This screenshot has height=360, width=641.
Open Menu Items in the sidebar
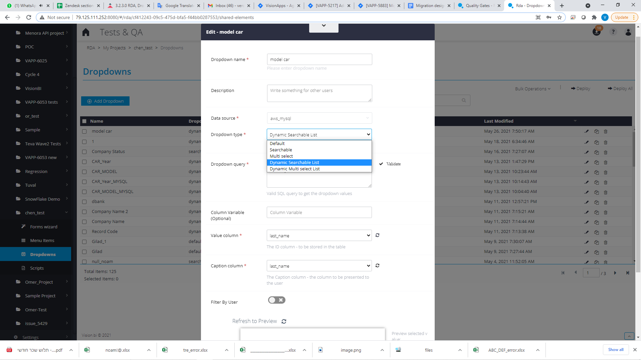[x=42, y=240]
